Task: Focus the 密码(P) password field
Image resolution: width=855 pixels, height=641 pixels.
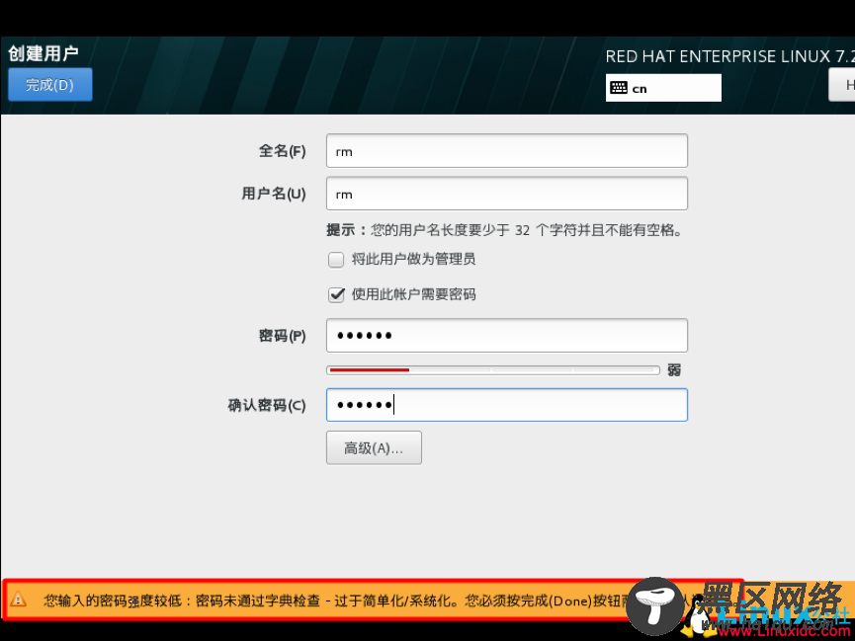Action: (x=506, y=335)
